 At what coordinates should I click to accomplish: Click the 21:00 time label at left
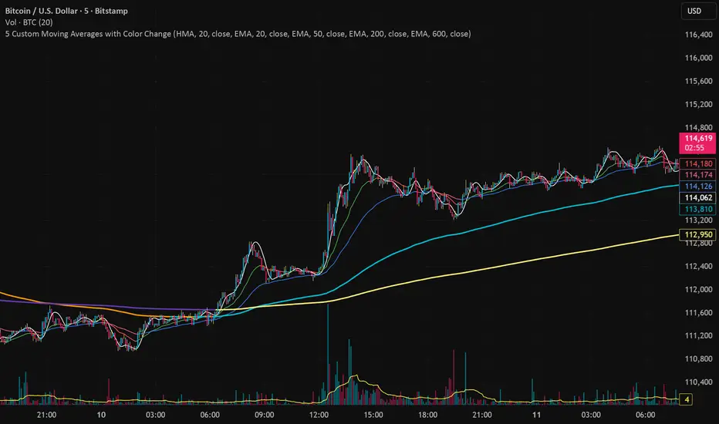pos(47,415)
